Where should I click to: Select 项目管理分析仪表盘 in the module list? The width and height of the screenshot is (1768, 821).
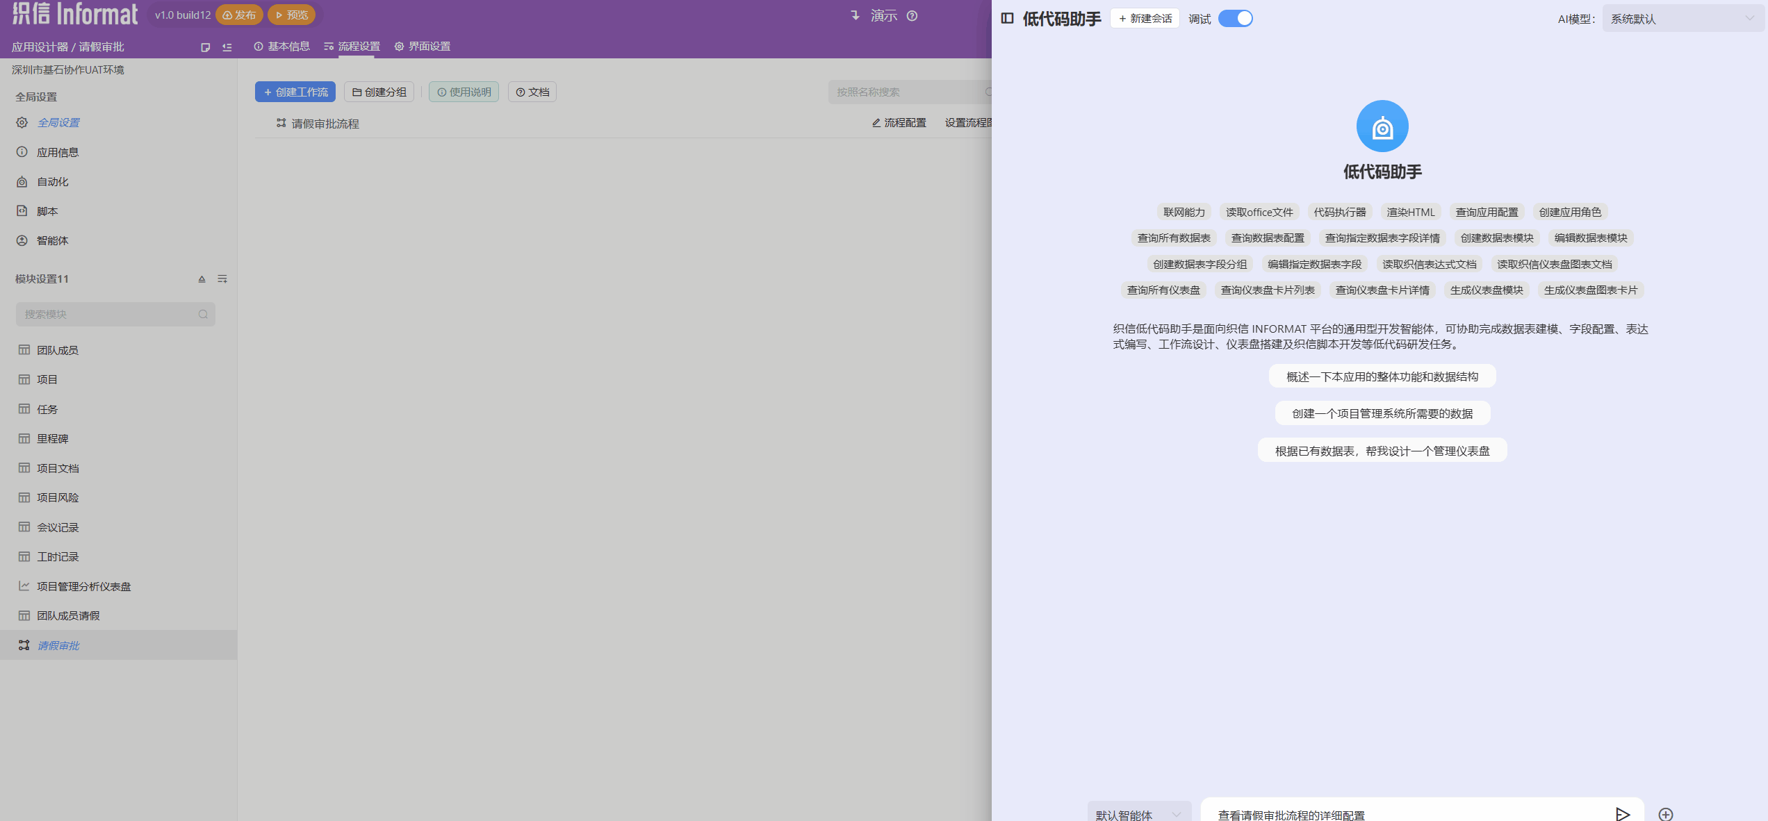pyautogui.click(x=83, y=586)
